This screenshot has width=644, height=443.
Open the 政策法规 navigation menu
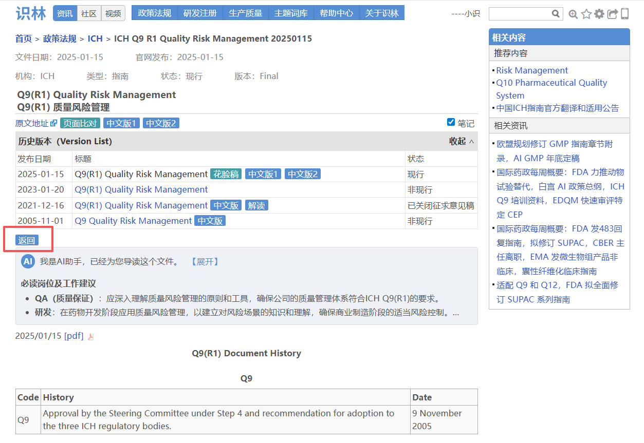click(154, 13)
